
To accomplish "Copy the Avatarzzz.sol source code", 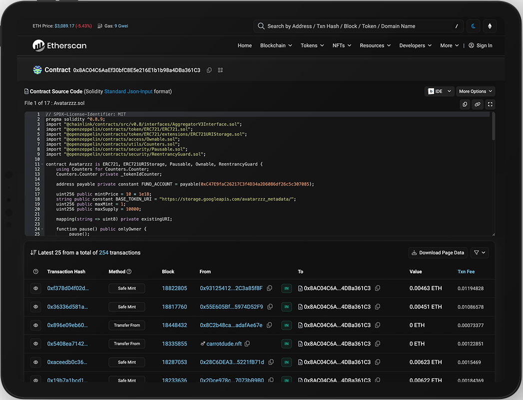I will coord(465,104).
